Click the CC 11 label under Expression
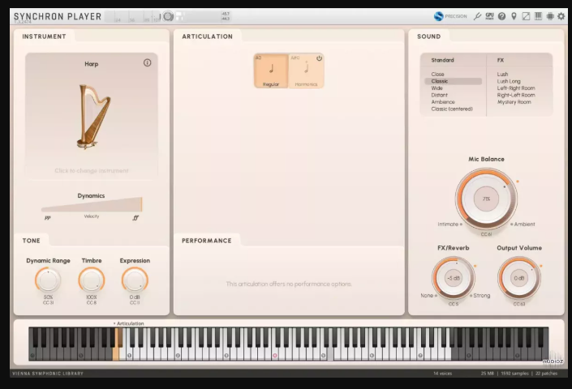Screen dimensions: 572x389 [135, 302]
